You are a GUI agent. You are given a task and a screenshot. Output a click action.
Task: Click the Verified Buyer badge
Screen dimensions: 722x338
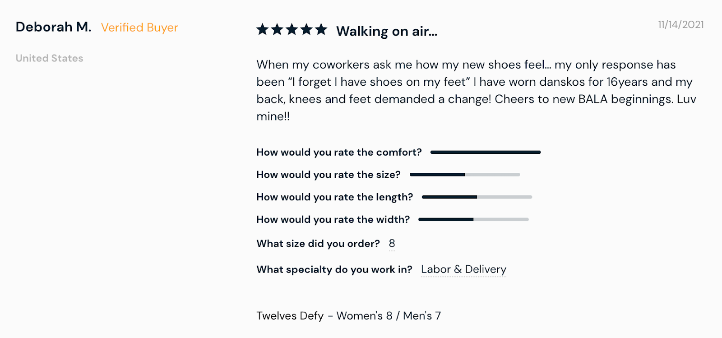[x=139, y=28]
